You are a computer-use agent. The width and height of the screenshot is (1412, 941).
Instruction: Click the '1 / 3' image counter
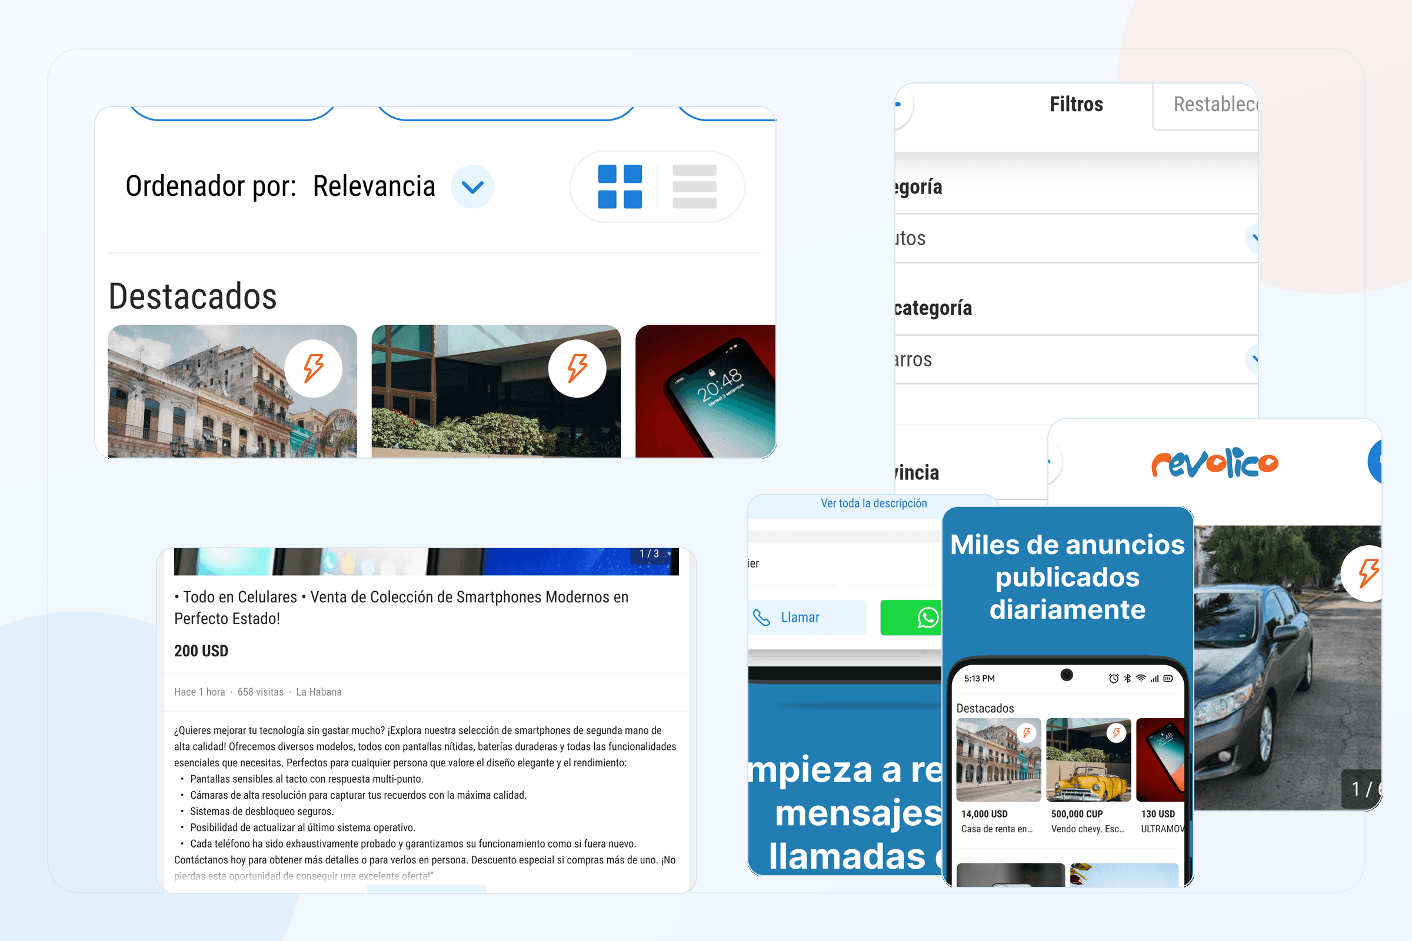649,554
